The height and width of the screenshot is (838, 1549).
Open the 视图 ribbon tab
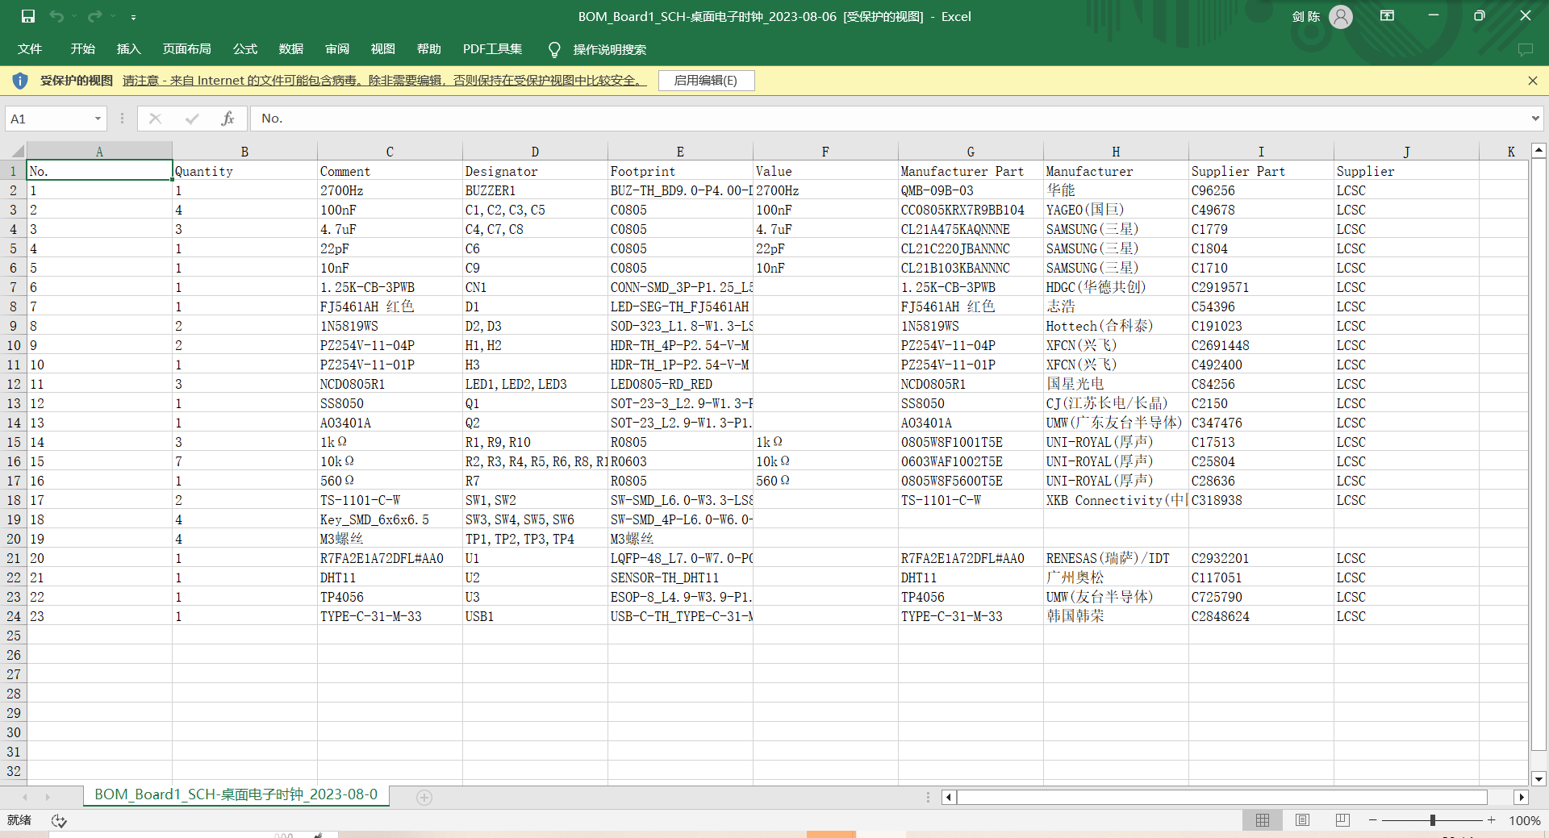point(383,49)
